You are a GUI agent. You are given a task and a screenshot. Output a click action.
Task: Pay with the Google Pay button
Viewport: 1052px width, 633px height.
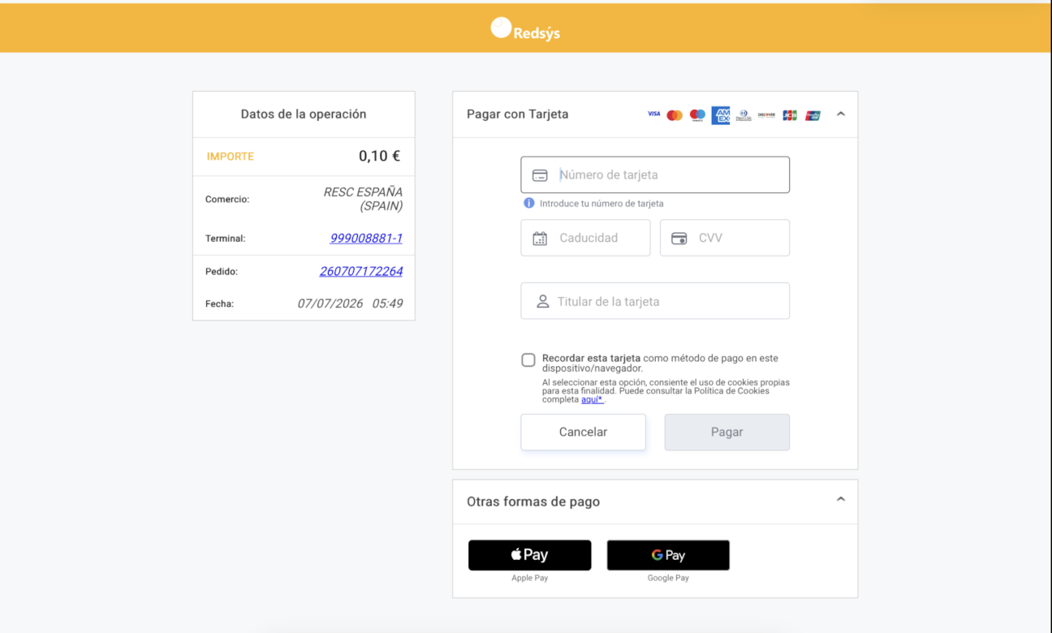tap(668, 555)
